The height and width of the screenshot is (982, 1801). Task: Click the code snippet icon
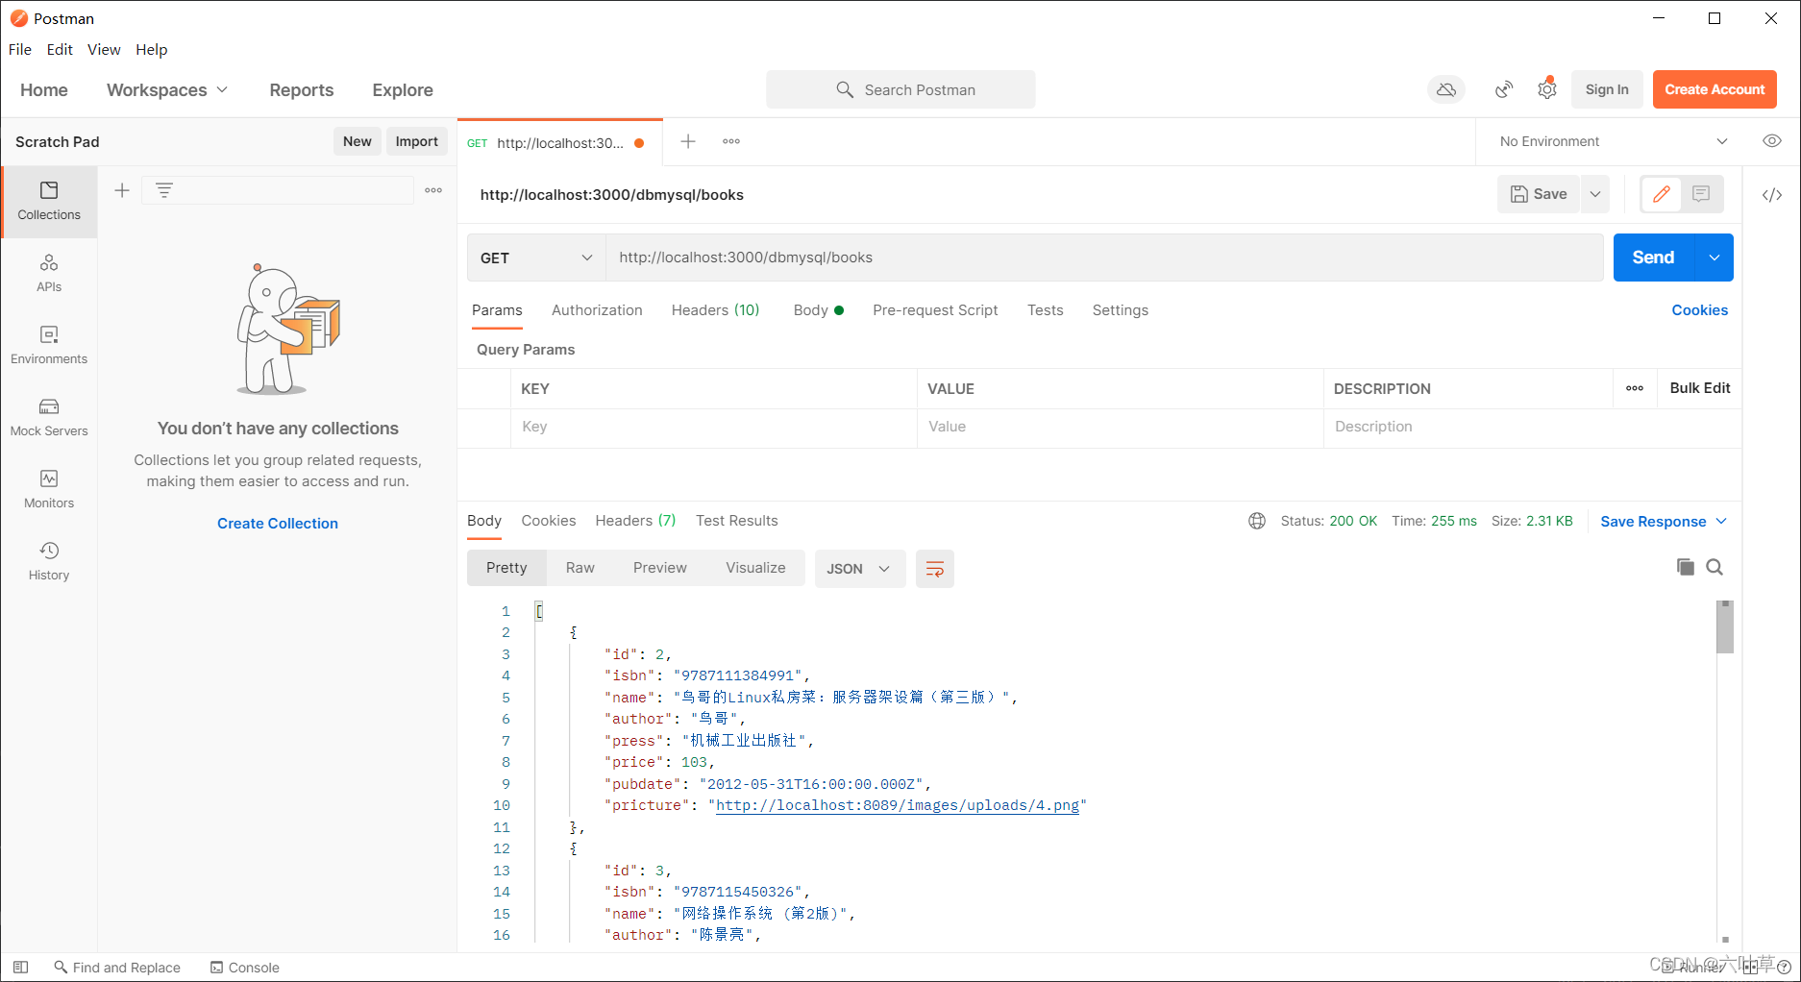pos(1771,195)
